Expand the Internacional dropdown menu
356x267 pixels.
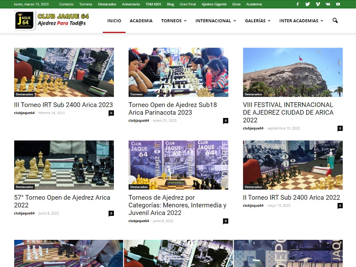[216, 20]
